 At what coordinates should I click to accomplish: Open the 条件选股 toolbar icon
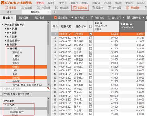tap(109, 8)
